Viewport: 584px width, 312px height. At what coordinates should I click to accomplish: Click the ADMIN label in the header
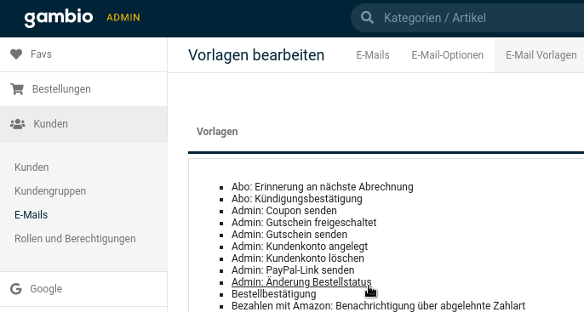tap(123, 18)
